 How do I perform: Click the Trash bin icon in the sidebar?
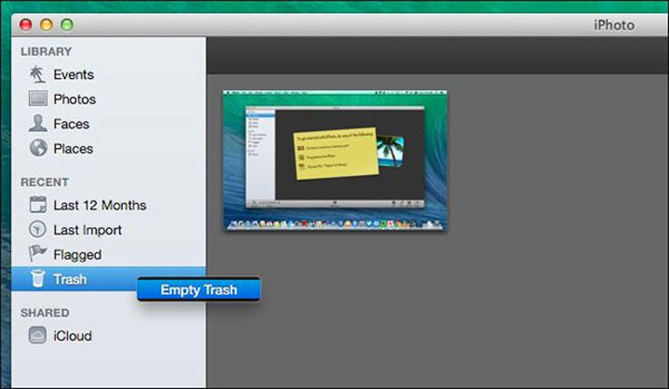point(37,278)
